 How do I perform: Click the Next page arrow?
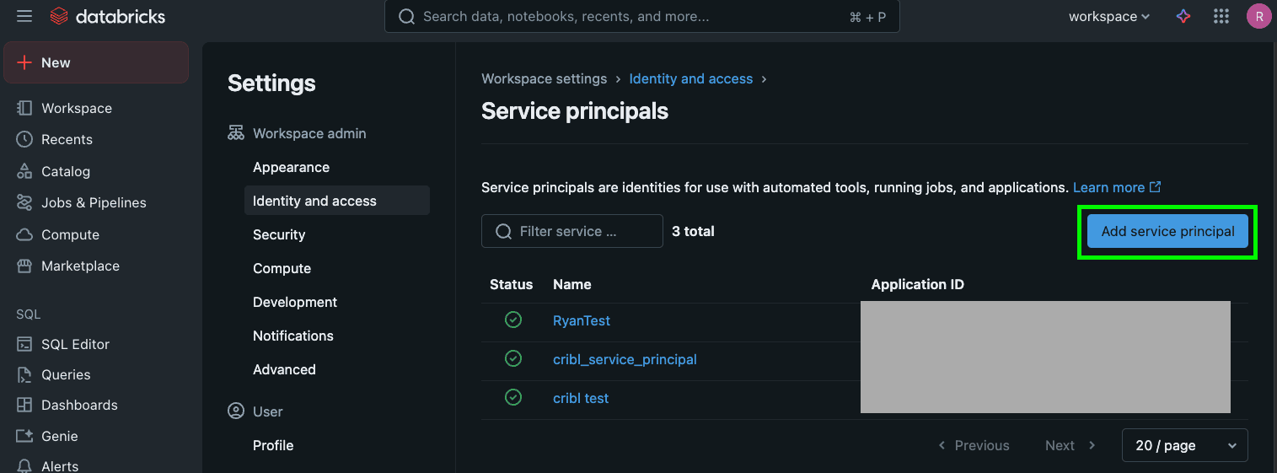click(x=1070, y=445)
